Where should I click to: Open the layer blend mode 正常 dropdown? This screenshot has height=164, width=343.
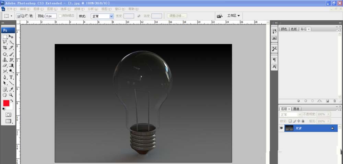[x=291, y=114]
